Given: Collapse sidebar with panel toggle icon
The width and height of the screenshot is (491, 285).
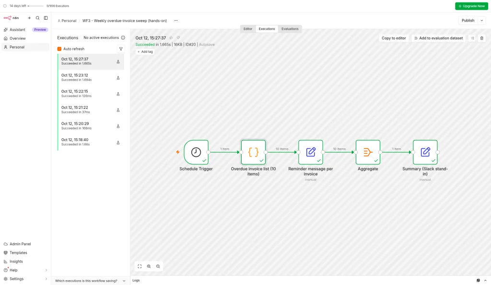Looking at the screenshot, I should point(46,18).
